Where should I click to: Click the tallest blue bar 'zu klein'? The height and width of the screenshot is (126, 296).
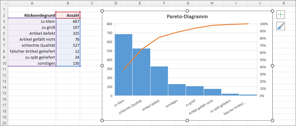pyautogui.click(x=123, y=66)
